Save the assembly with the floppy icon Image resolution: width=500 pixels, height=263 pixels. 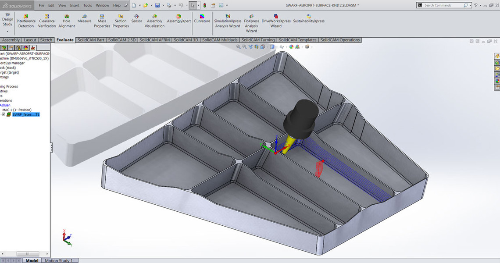click(157, 5)
